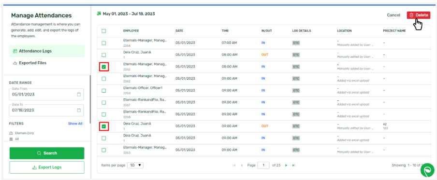Image resolution: width=437 pixels, height=180 pixels.
Task: Click ETC badge in employee 2263 row
Action: point(296,150)
